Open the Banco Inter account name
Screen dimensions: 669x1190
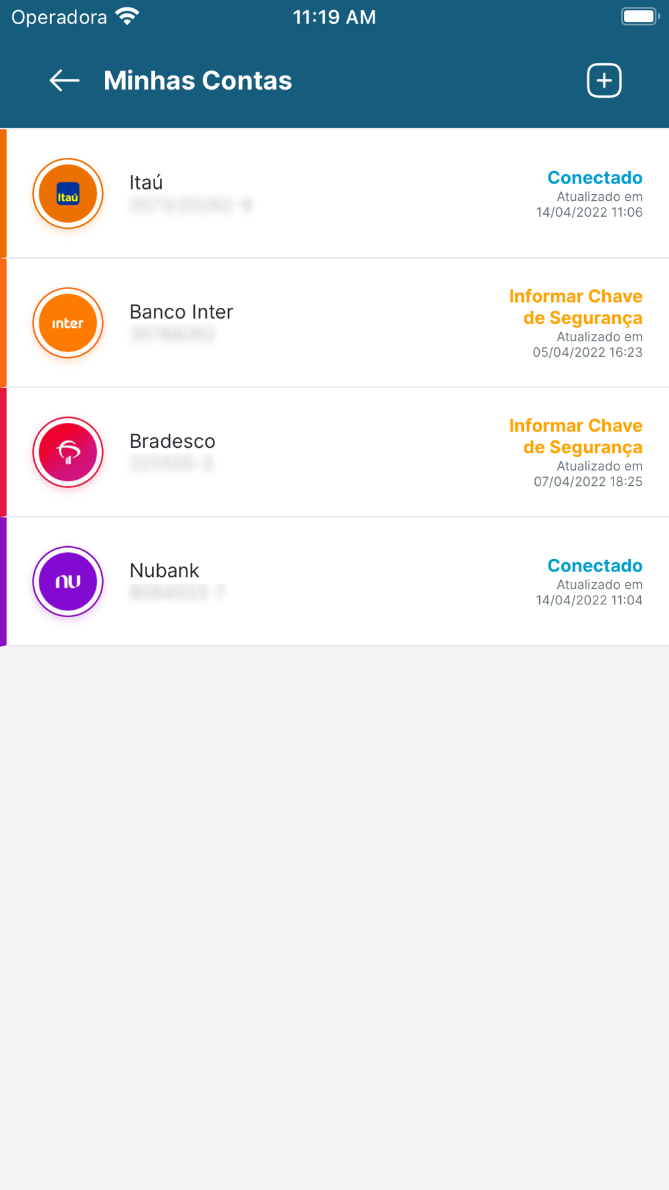pyautogui.click(x=181, y=311)
